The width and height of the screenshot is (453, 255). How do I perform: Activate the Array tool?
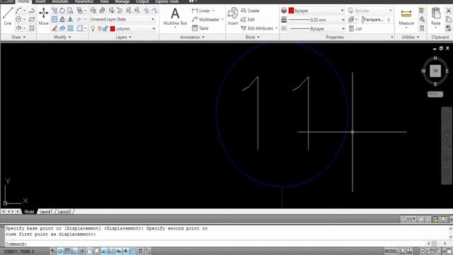[x=71, y=28]
